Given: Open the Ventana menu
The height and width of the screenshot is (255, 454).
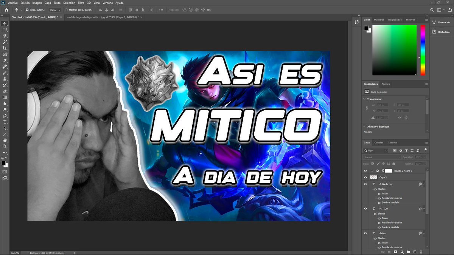Looking at the screenshot, I should 107,3.
